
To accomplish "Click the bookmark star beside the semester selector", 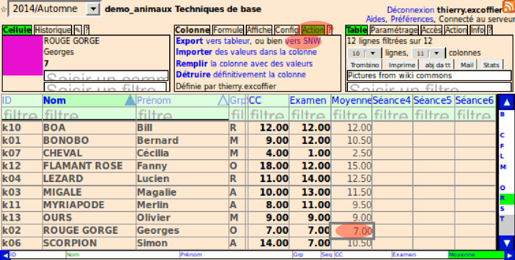I will (4, 9).
